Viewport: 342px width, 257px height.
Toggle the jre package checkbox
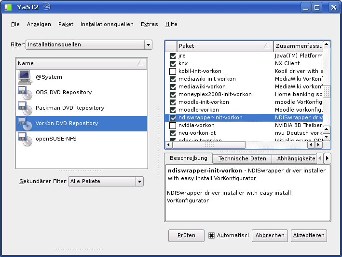click(173, 56)
